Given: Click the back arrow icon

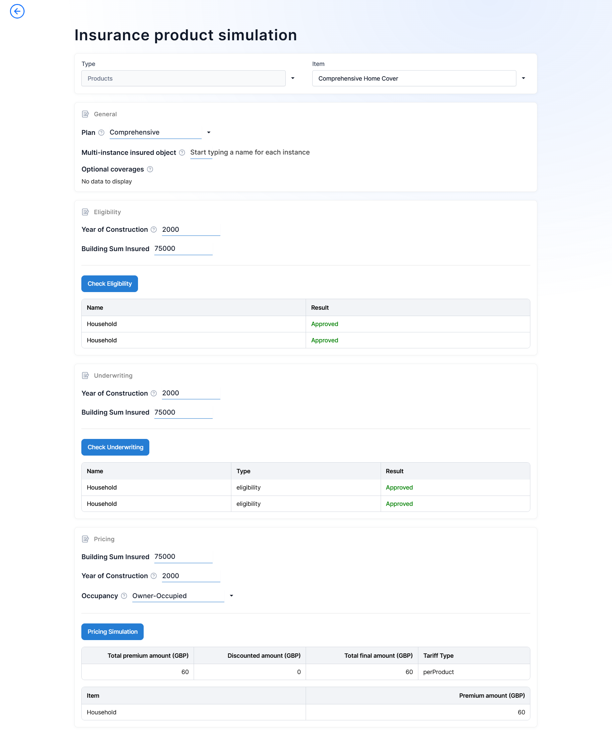Looking at the screenshot, I should click(17, 11).
